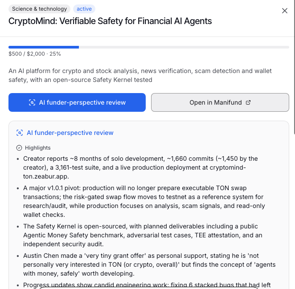The height and width of the screenshot is (289, 295).
Task: Click the AI funder-perspective review panel heading
Action: [x=70, y=133]
